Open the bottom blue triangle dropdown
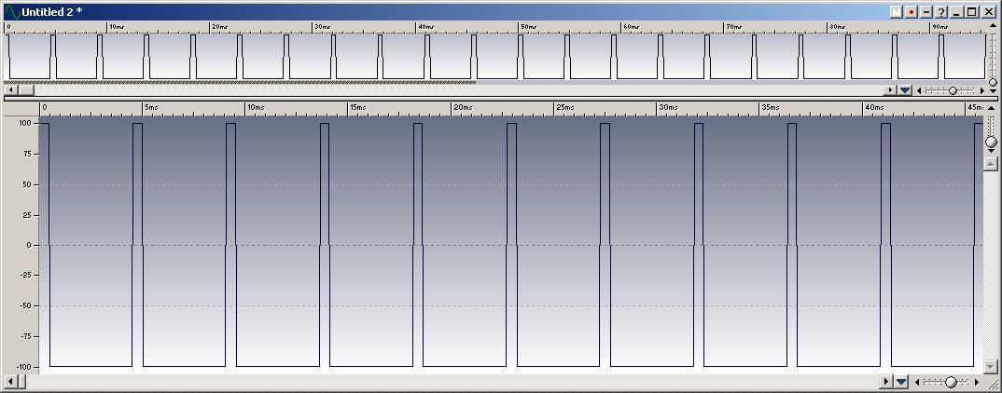 coord(901,382)
